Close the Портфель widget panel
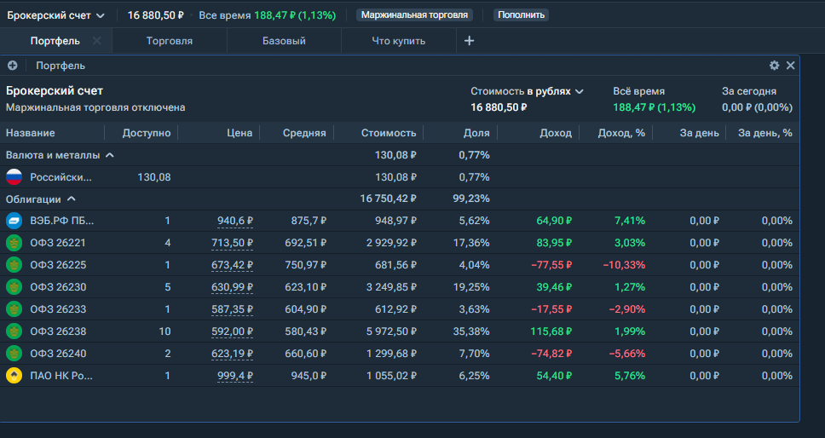 click(x=790, y=66)
